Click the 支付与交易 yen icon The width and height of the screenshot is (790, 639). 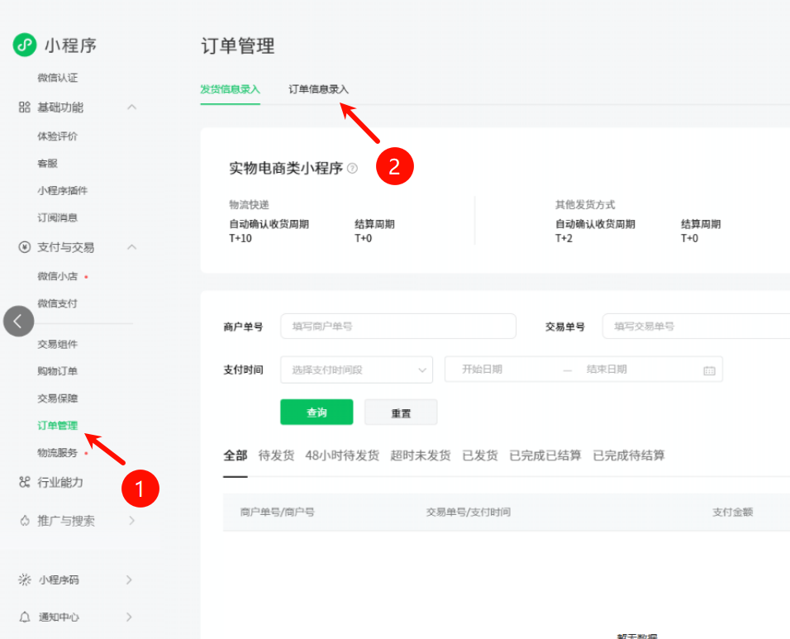(x=24, y=247)
